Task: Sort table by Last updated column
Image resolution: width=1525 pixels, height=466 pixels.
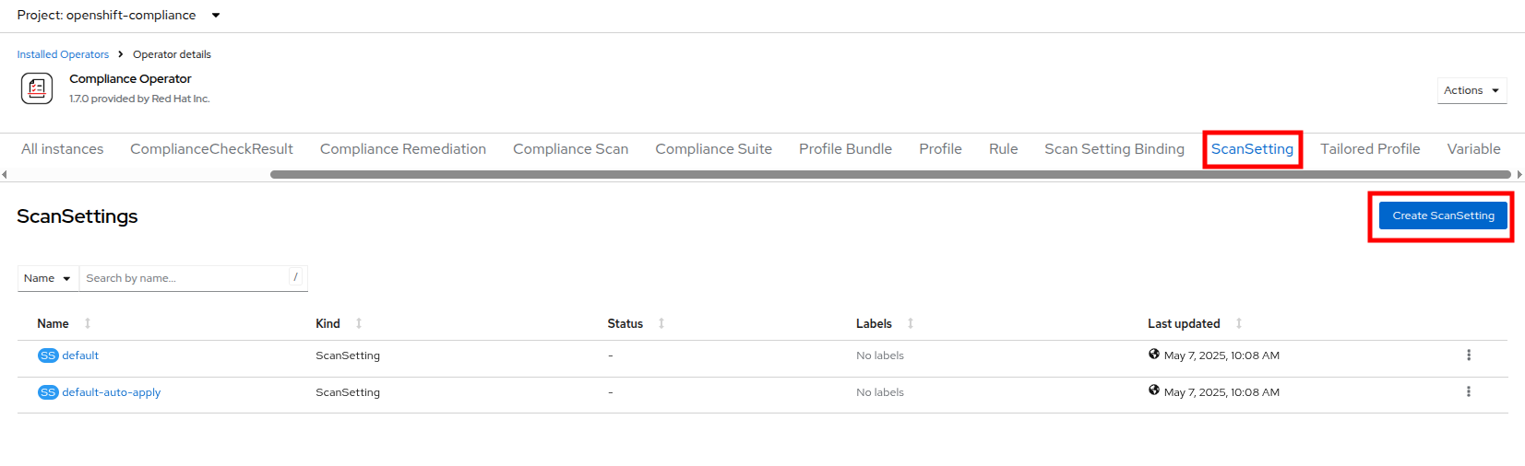Action: click(1184, 323)
